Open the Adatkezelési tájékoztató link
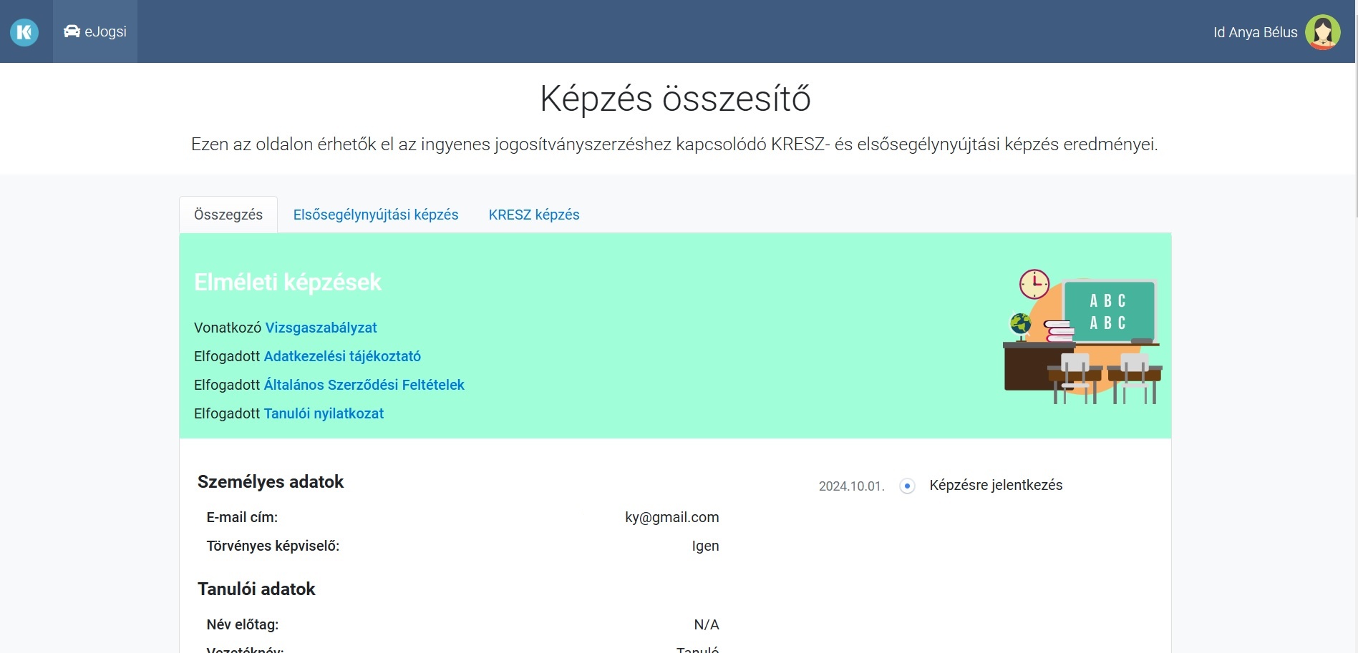 point(342,356)
